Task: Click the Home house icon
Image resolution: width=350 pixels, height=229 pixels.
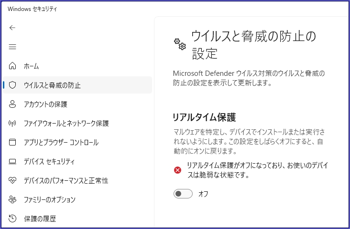Action: pos(13,66)
